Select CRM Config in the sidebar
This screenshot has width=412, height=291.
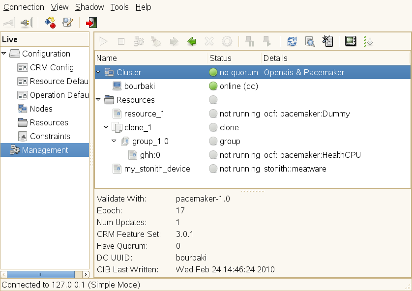coord(52,67)
